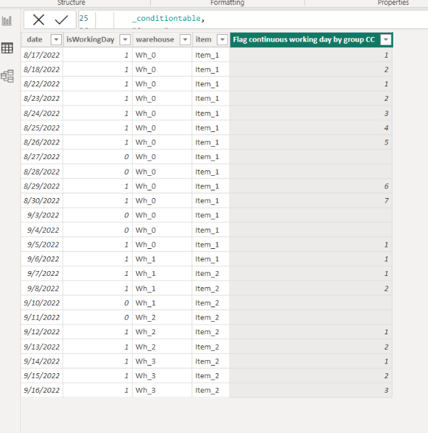Select the 9/10/2022 date cell
The image size is (428, 433).
[x=42, y=303]
